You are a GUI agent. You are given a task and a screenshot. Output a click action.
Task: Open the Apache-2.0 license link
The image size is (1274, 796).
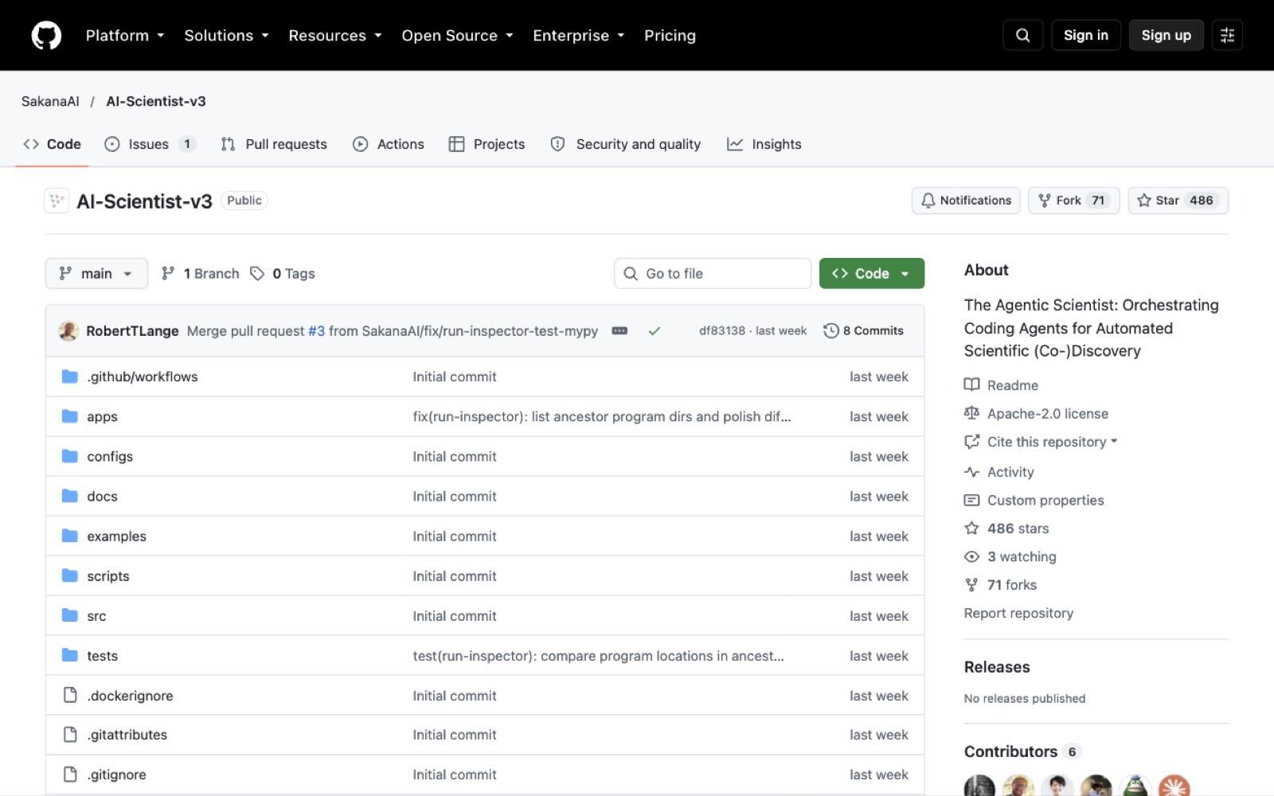[x=1048, y=414]
